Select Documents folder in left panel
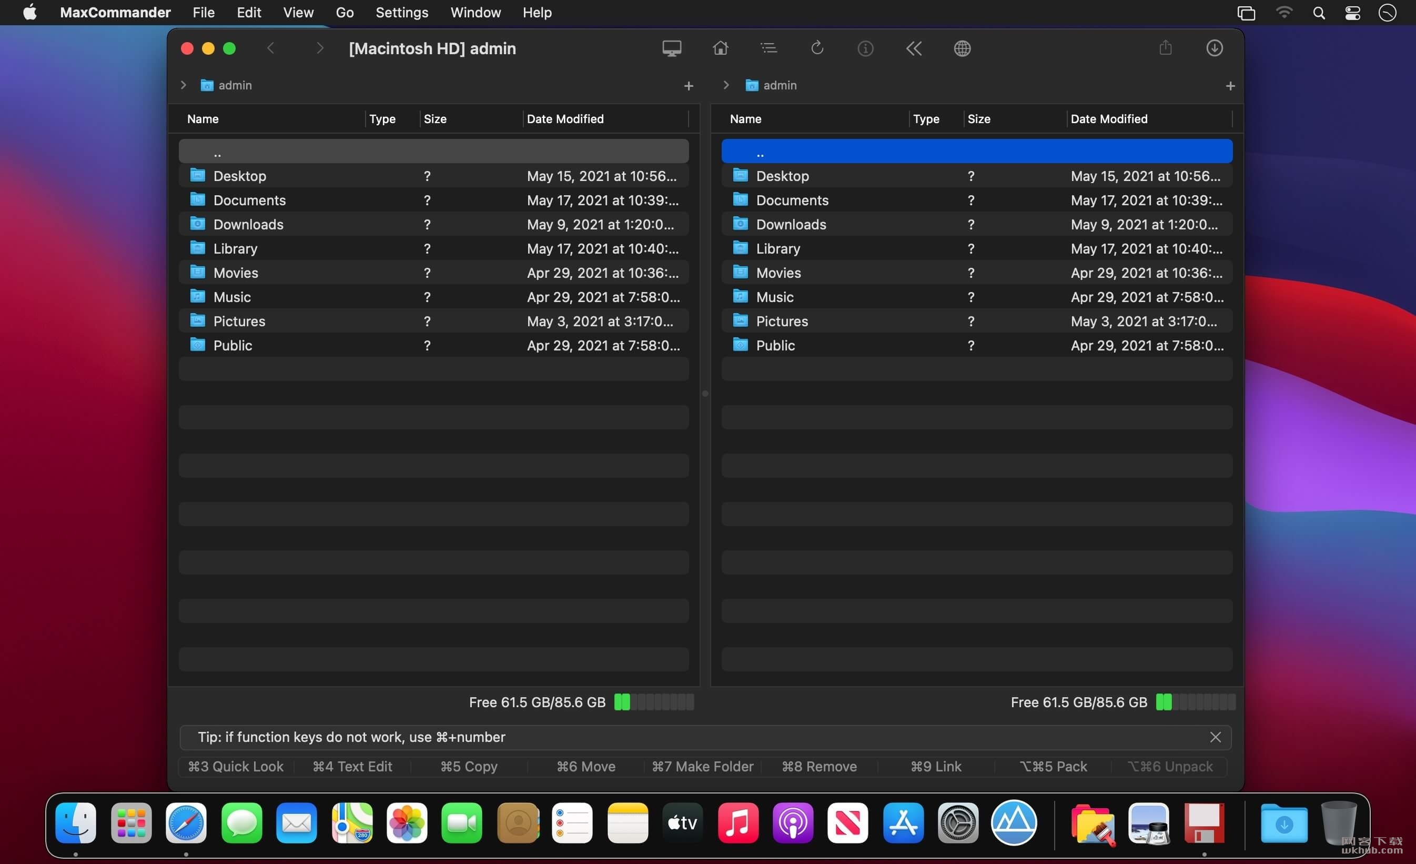Viewport: 1416px width, 864px height. click(433, 199)
